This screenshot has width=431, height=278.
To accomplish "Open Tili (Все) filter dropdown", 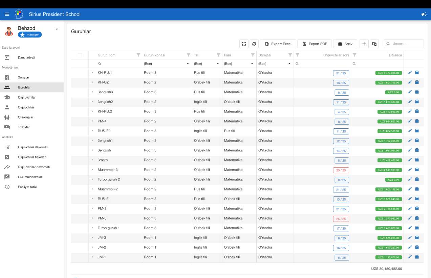I will click(207, 64).
